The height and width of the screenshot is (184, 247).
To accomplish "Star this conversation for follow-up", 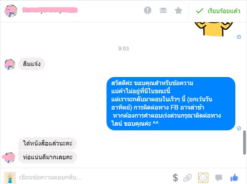I will pos(178,11).
